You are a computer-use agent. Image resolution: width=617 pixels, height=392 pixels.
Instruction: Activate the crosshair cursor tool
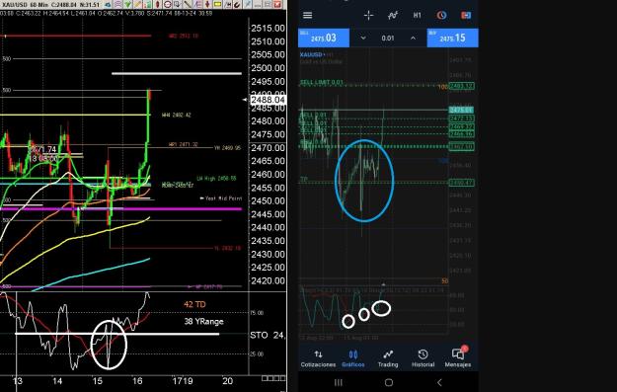368,15
